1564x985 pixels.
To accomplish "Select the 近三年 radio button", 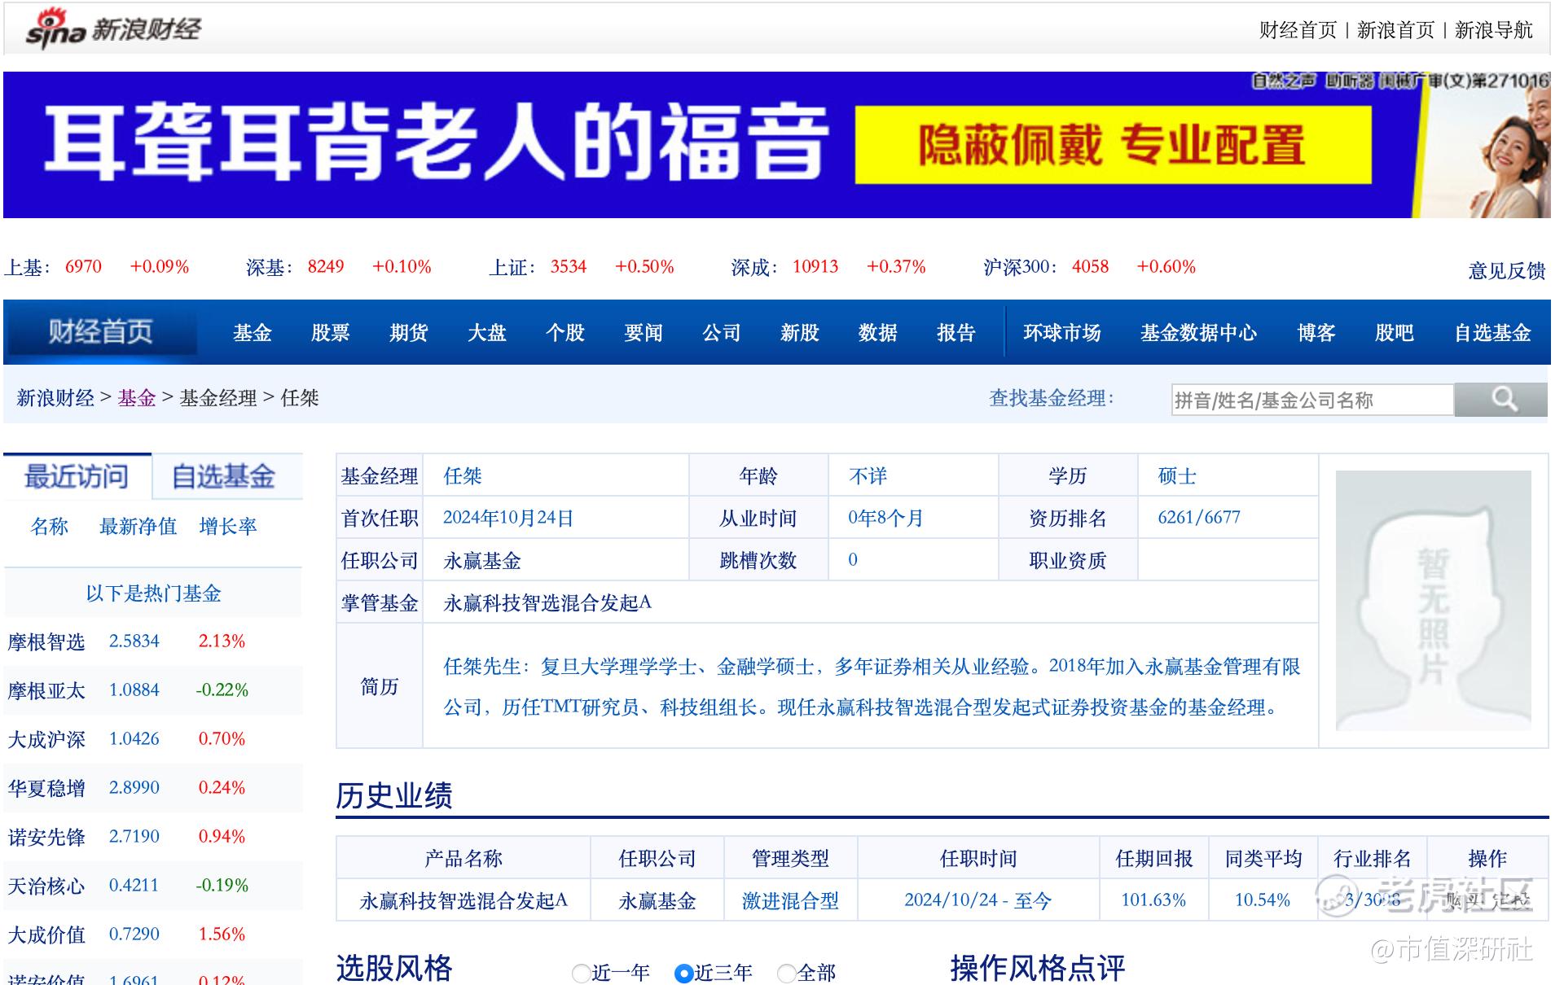I will pos(683,973).
